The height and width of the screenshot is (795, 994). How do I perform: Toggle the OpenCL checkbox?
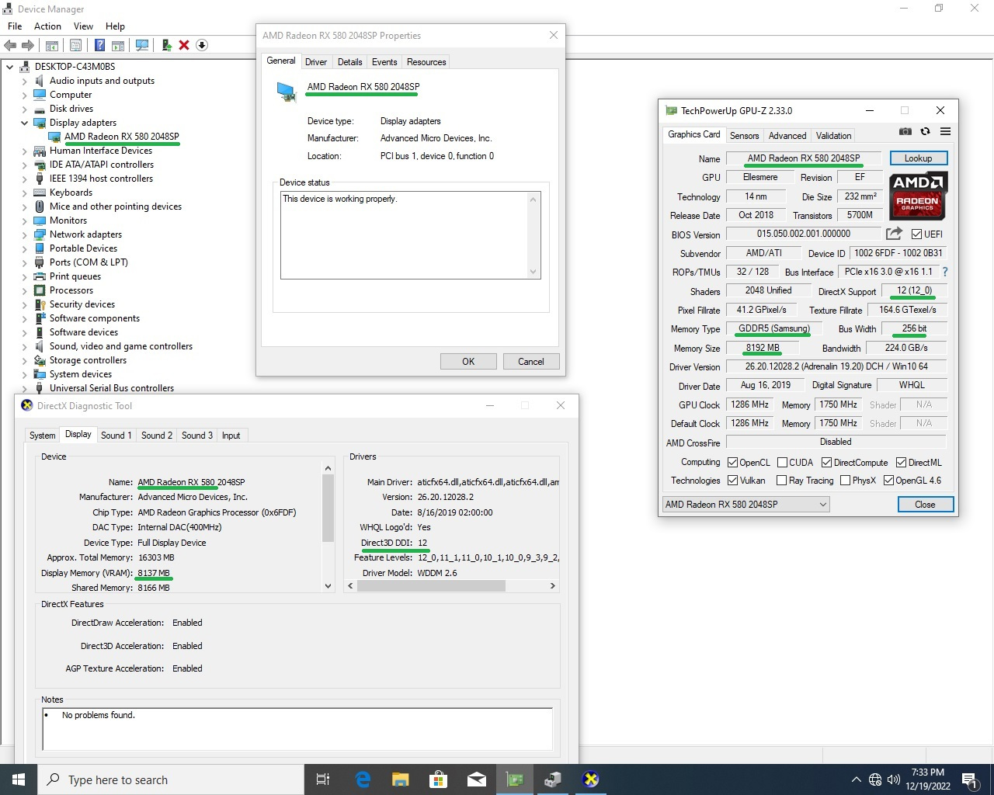click(x=732, y=463)
